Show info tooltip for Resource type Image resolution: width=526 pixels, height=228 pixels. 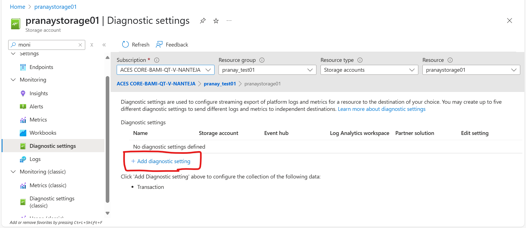[x=360, y=60]
